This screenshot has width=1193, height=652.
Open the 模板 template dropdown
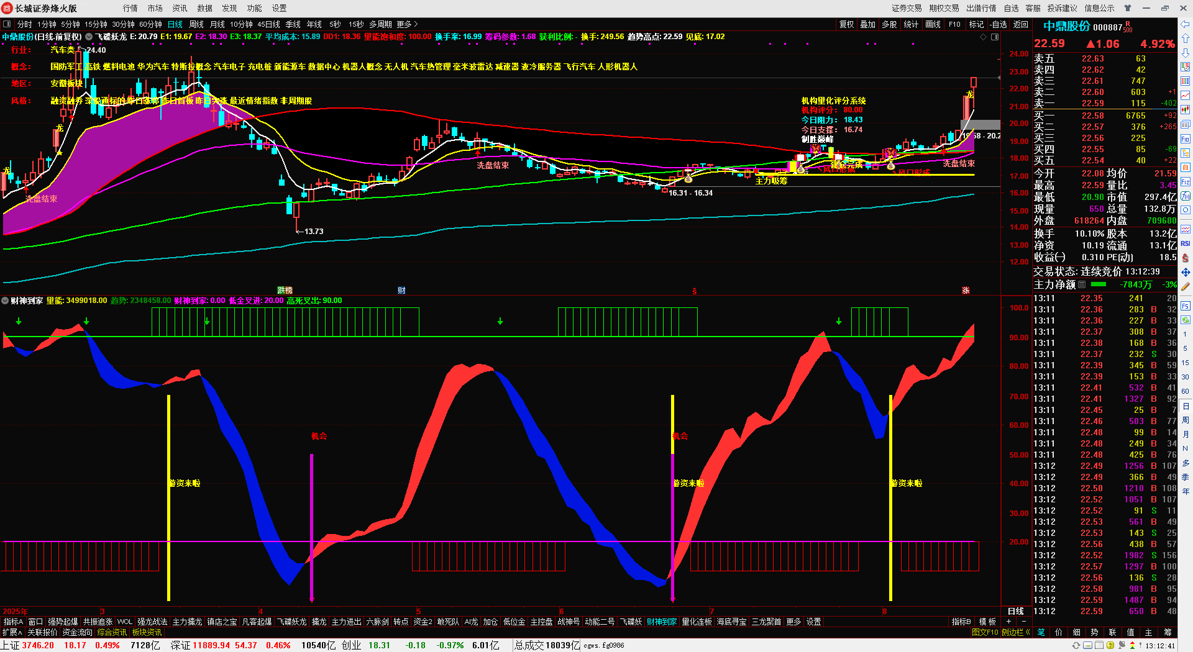[987, 622]
